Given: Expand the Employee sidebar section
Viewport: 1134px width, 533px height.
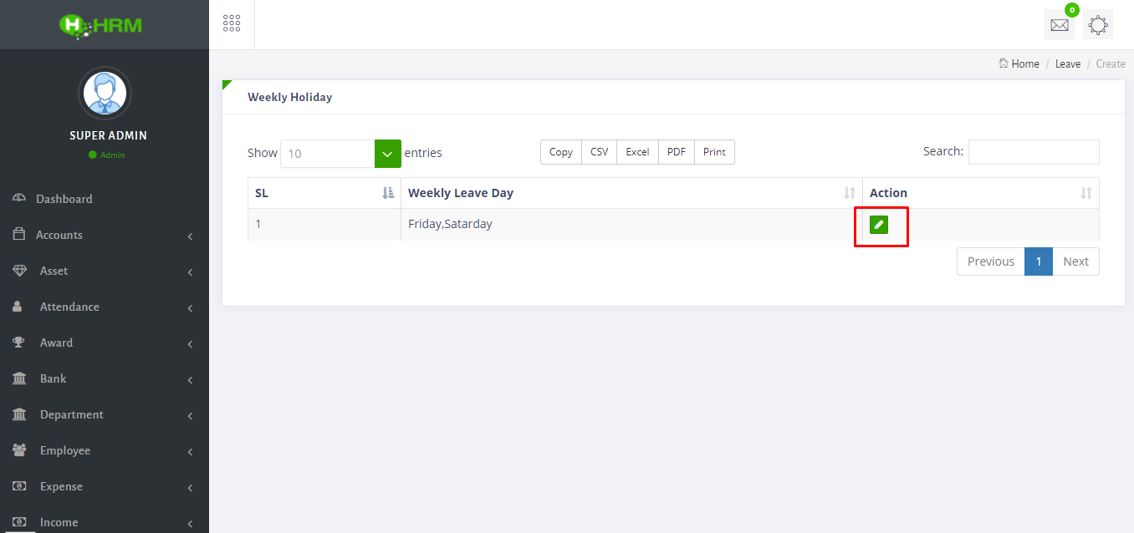Looking at the screenshot, I should [65, 449].
